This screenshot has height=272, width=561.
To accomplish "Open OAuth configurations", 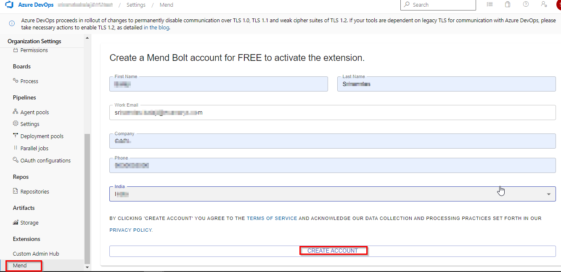I will 45,160.
